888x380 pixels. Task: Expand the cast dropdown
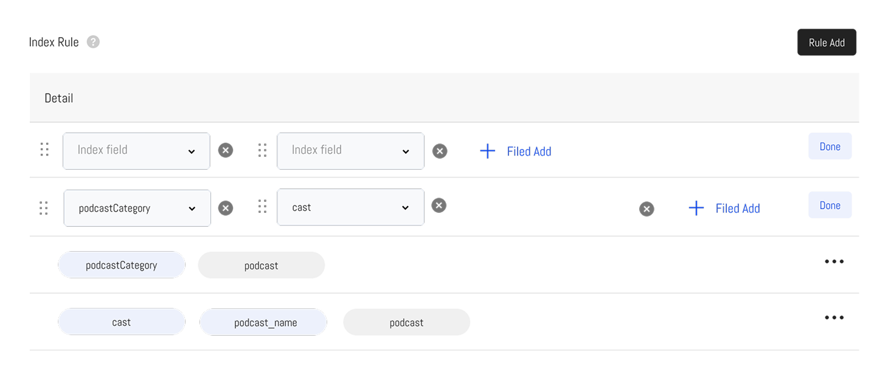point(350,207)
